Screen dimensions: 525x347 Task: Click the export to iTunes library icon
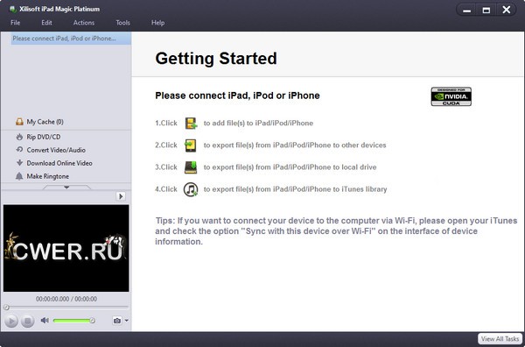point(191,189)
